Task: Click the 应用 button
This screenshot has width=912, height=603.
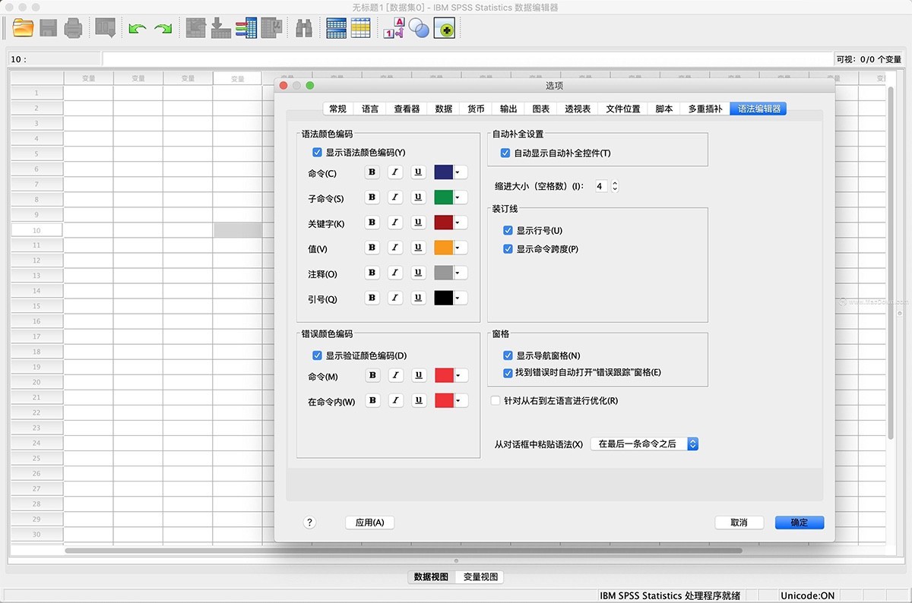Action: point(369,522)
